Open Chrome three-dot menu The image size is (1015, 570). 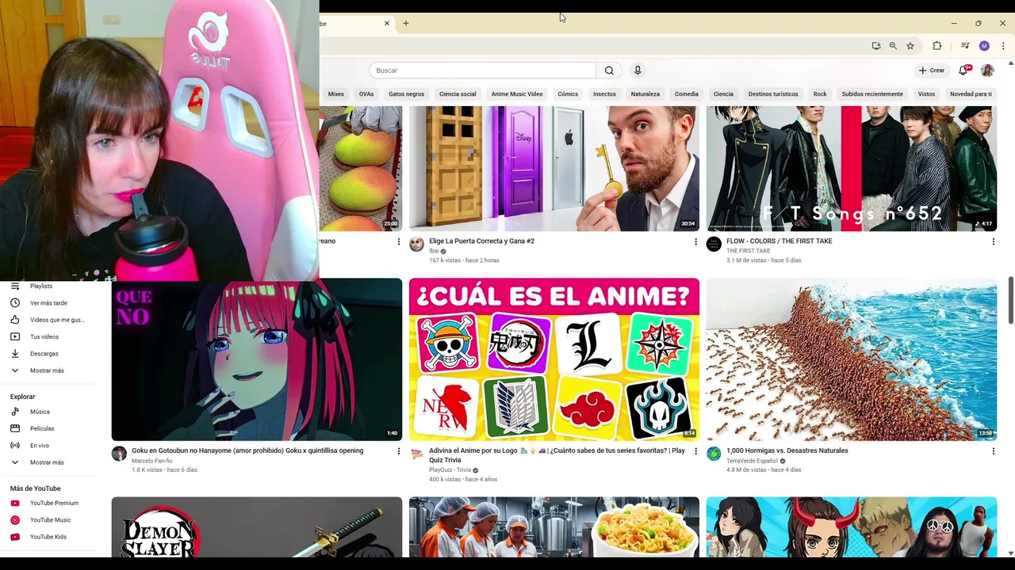[x=1003, y=46]
